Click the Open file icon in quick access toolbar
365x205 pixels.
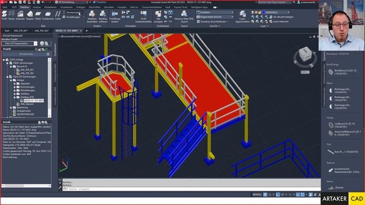pos(15,2)
